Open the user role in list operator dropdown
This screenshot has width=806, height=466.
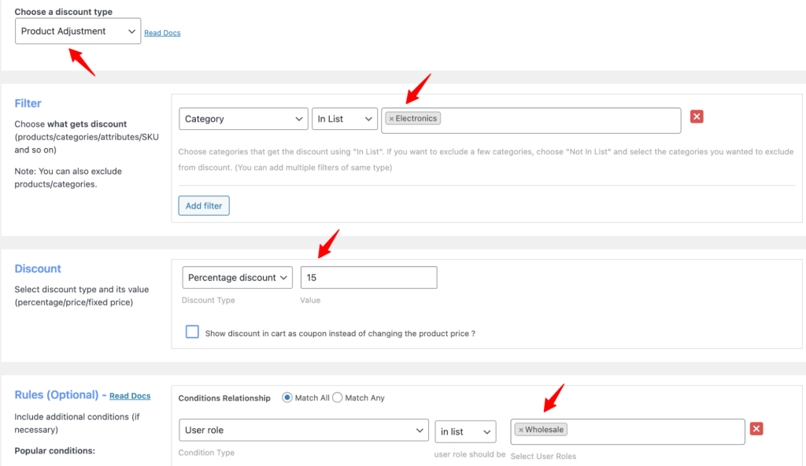465,431
